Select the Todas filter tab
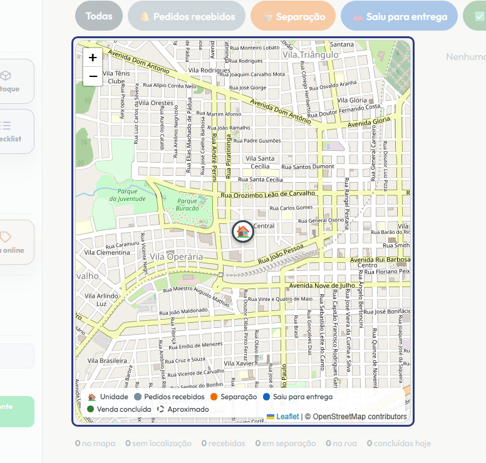 pos(99,16)
